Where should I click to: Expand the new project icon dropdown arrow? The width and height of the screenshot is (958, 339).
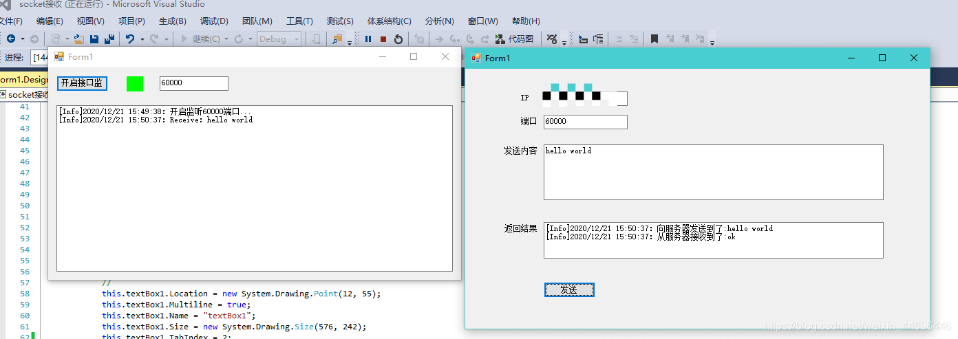click(67, 39)
